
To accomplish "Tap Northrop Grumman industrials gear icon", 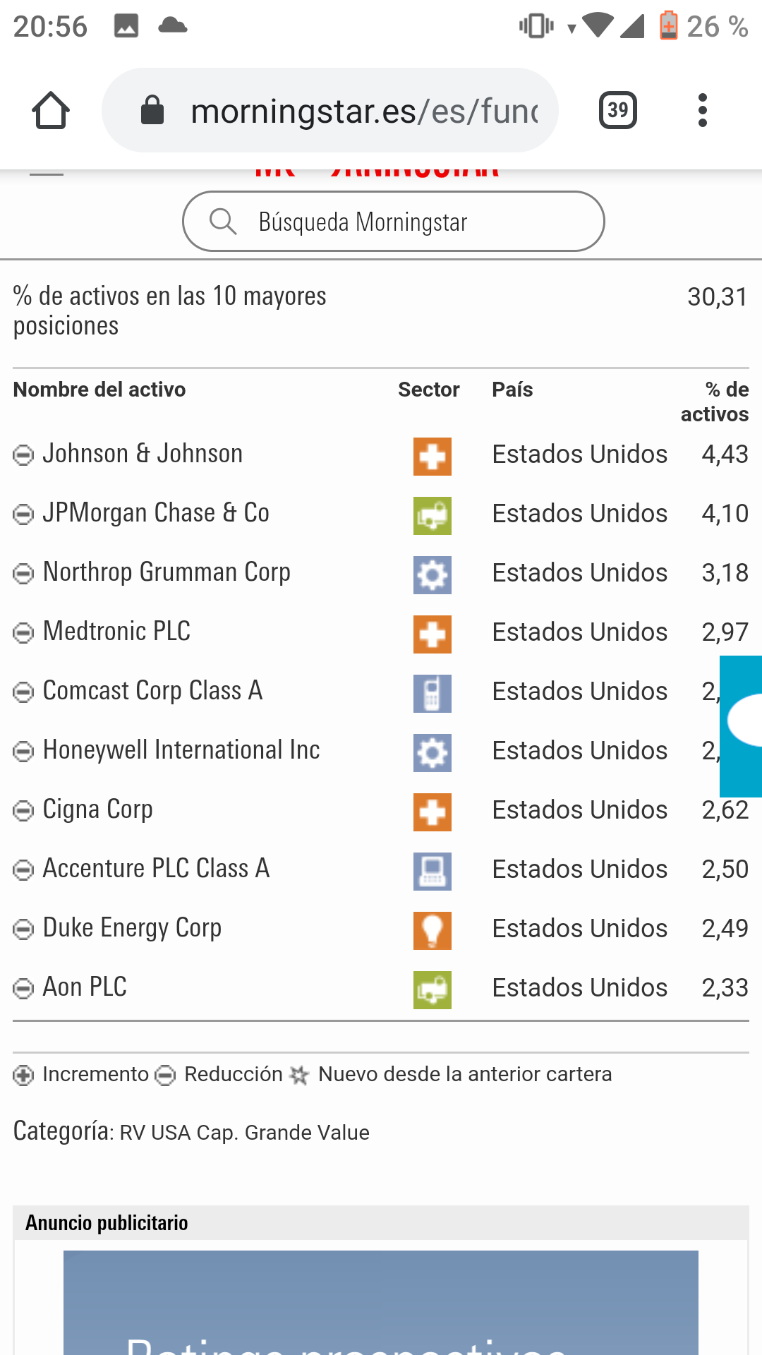I will (x=432, y=575).
